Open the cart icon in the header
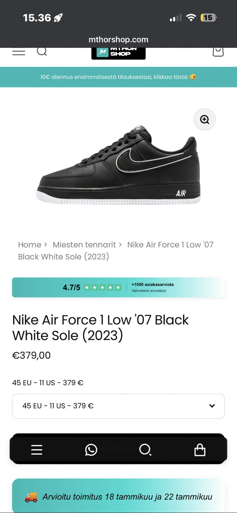Viewport: 237px width, 513px height. click(x=218, y=51)
